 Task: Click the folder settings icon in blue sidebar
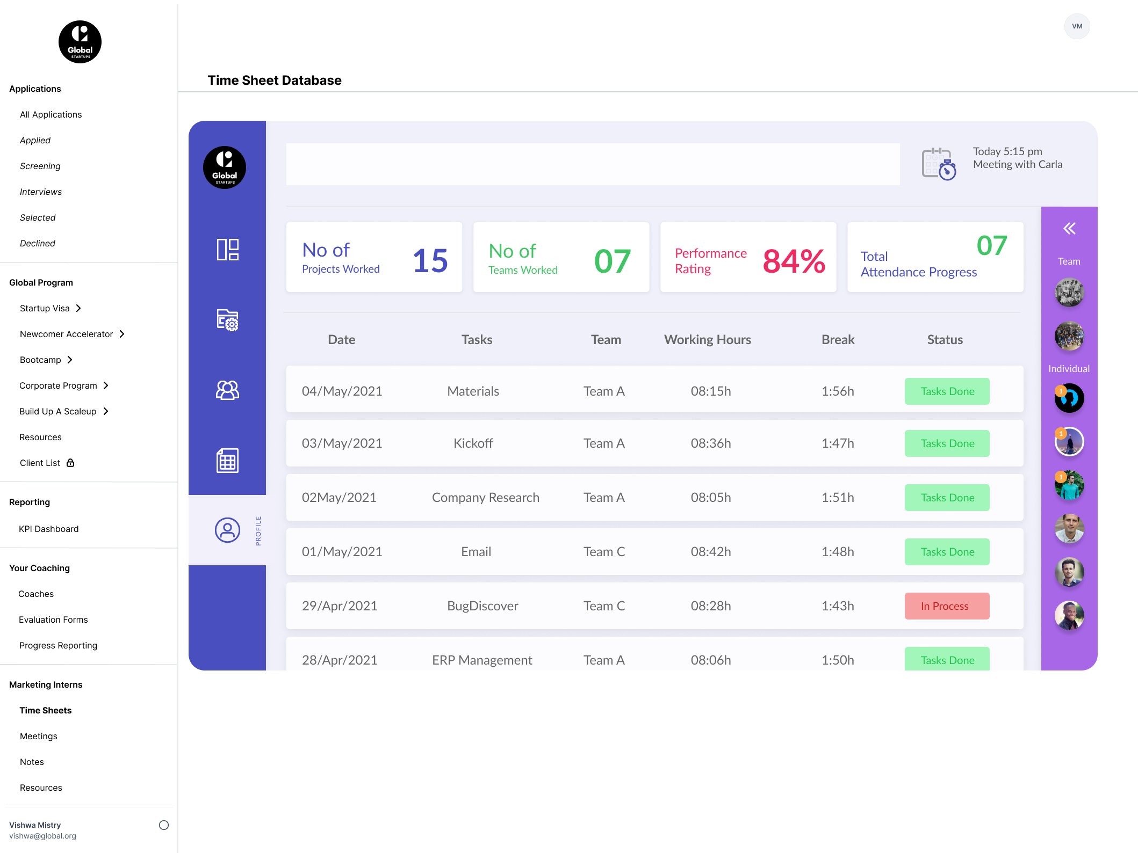point(227,320)
